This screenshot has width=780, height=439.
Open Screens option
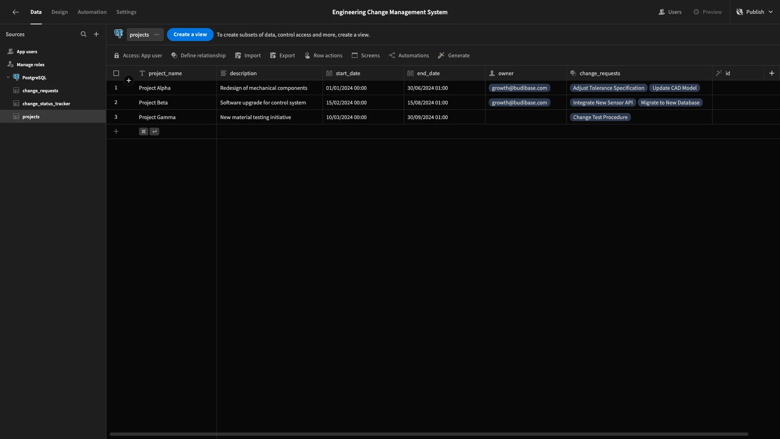366,56
